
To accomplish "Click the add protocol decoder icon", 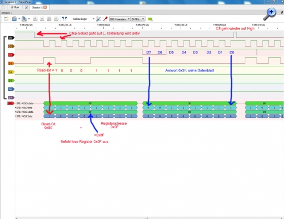I will coord(150,19).
